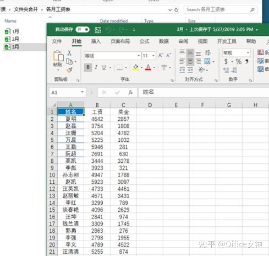Click the Increase Indent icon
269x256 pixels.
(x=190, y=70)
